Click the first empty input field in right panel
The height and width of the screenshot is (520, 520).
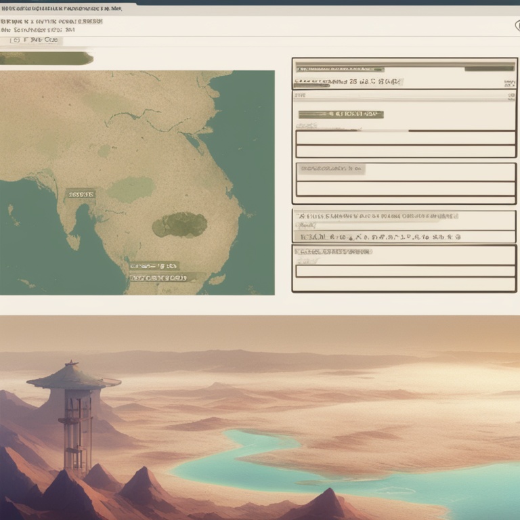click(x=405, y=138)
